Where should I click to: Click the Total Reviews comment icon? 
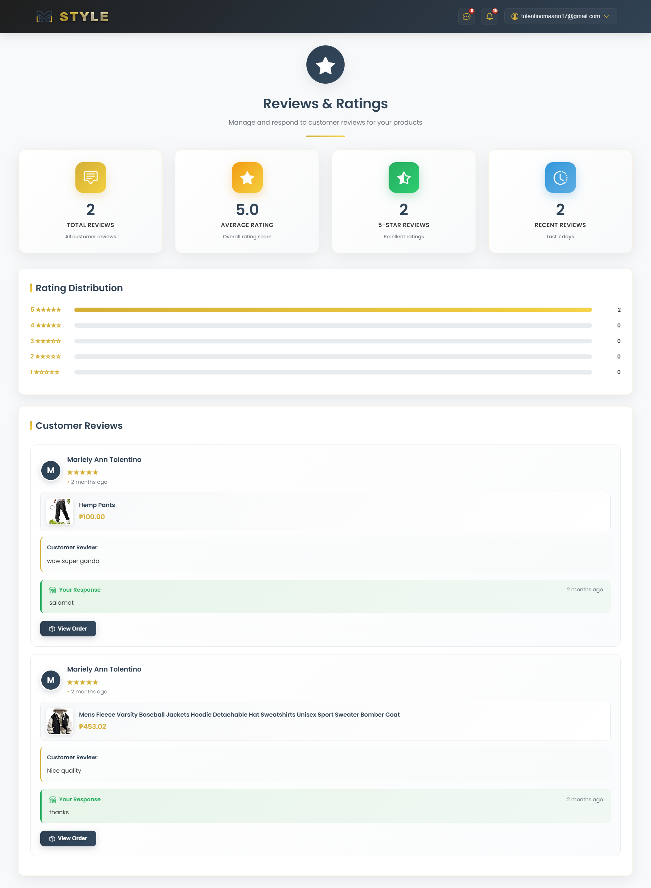point(91,178)
